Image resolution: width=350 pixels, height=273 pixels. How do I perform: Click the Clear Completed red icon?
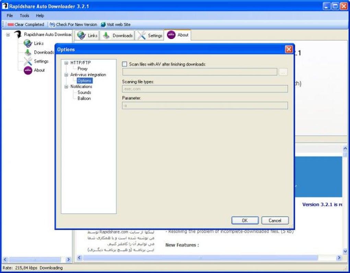click(x=11, y=25)
